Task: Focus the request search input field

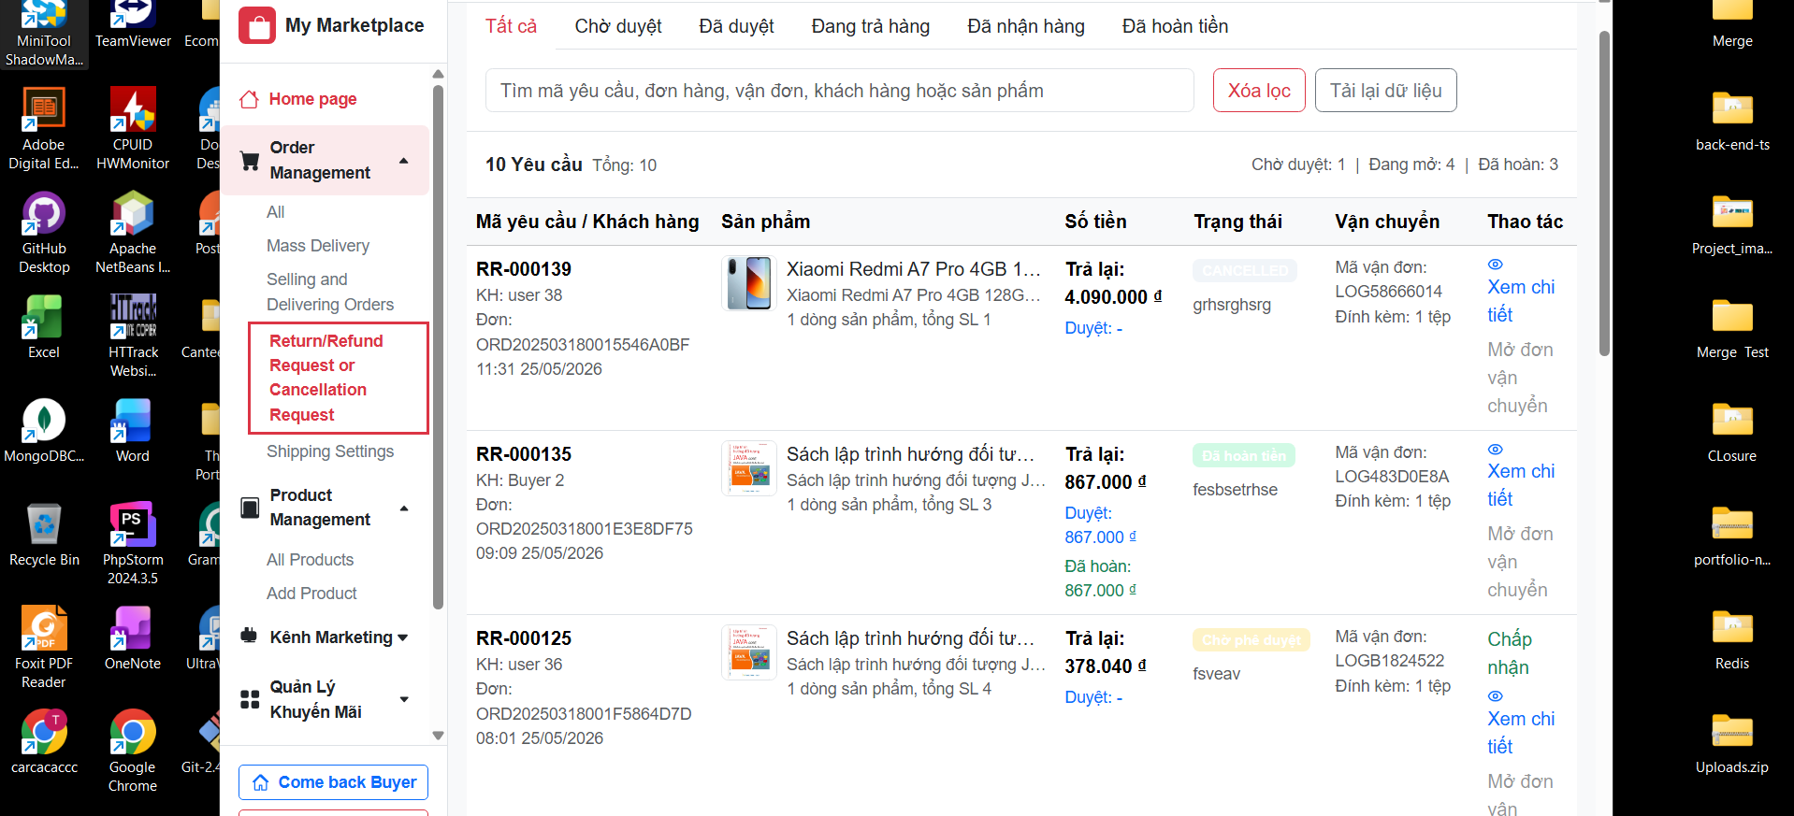Action: click(840, 91)
